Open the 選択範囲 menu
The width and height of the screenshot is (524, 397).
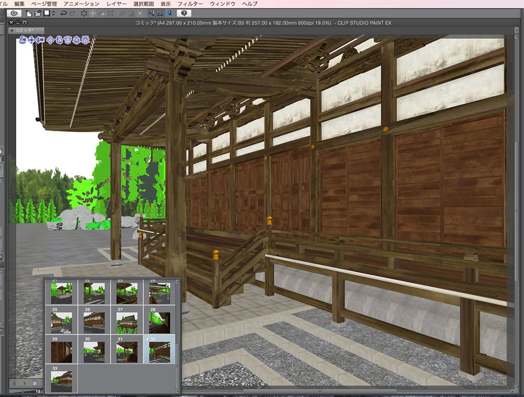point(144,4)
